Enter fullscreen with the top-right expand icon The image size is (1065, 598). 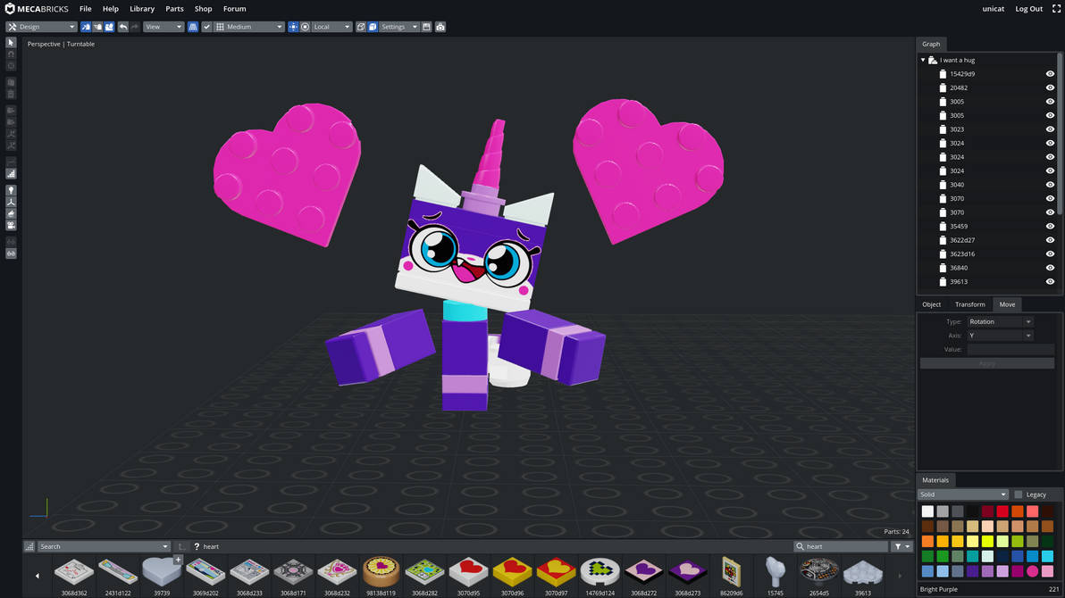pyautogui.click(x=1057, y=8)
